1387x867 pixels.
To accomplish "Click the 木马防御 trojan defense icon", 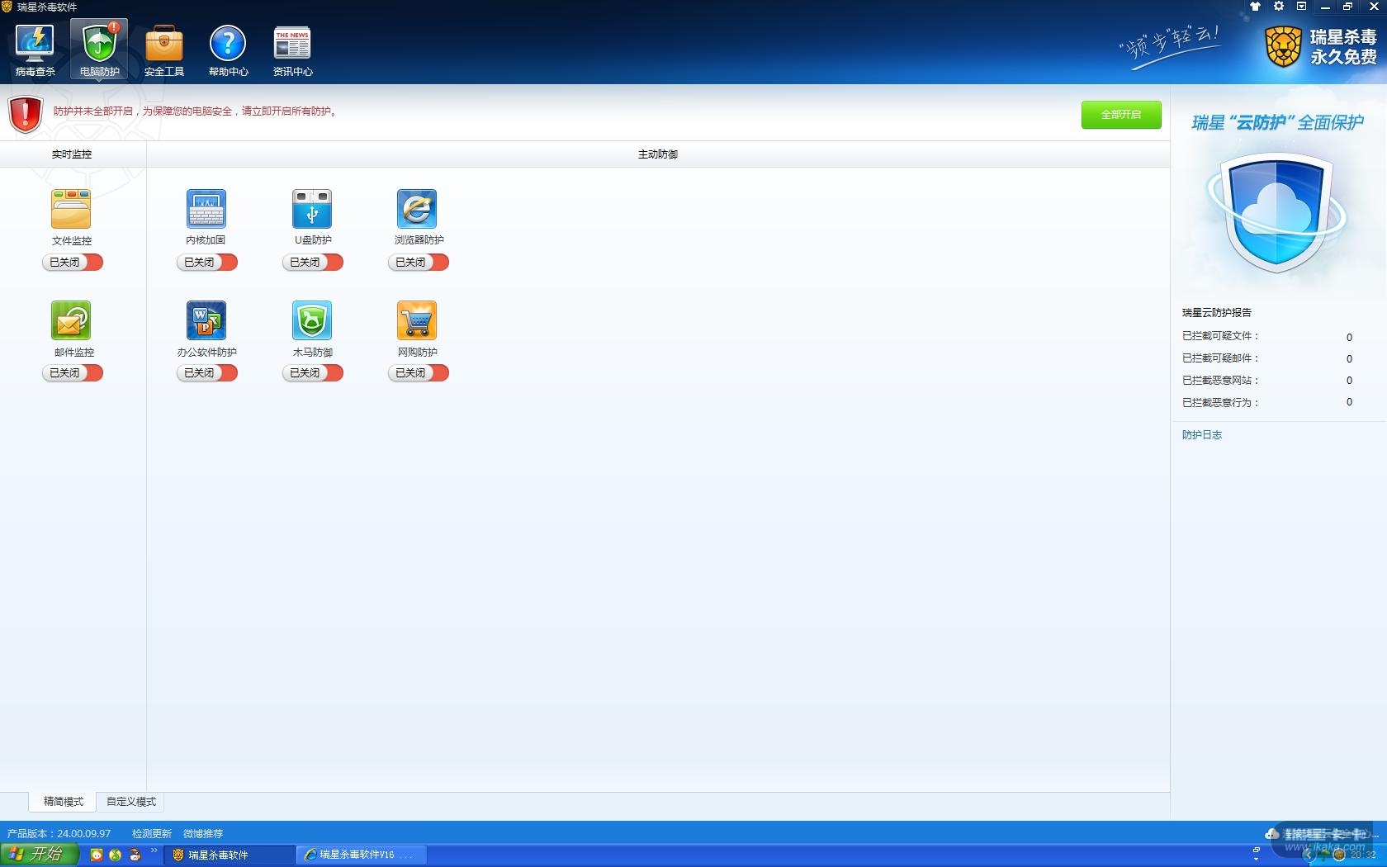I will tap(312, 320).
